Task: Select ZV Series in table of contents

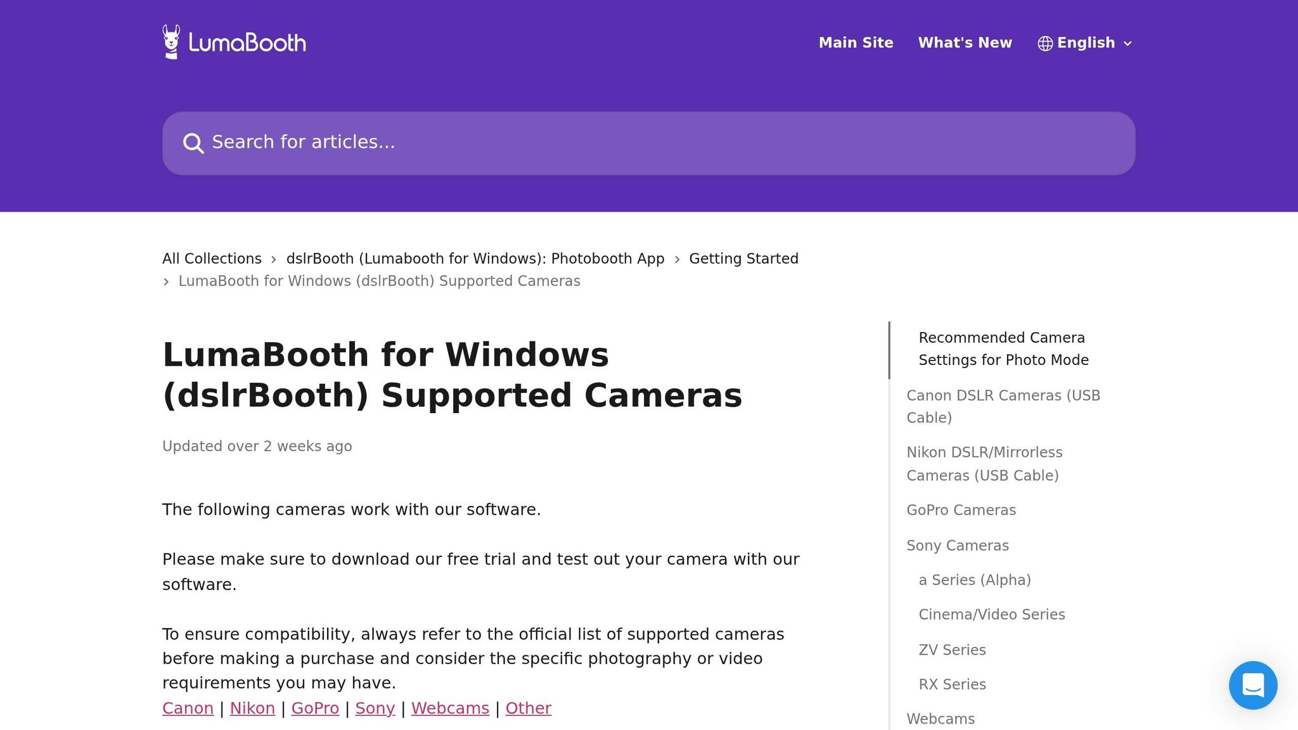Action: [952, 650]
